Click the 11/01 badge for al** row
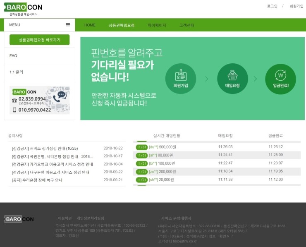The height and width of the screenshot is (247, 306). (x=142, y=156)
